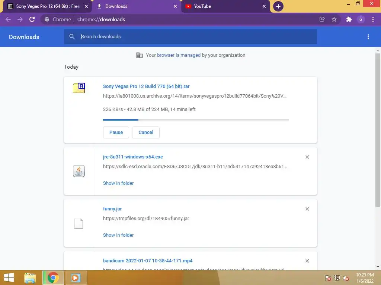Open bandicam 2022-01-07 mp4 link
Viewport: 381px width, 285px height.
pos(148,261)
